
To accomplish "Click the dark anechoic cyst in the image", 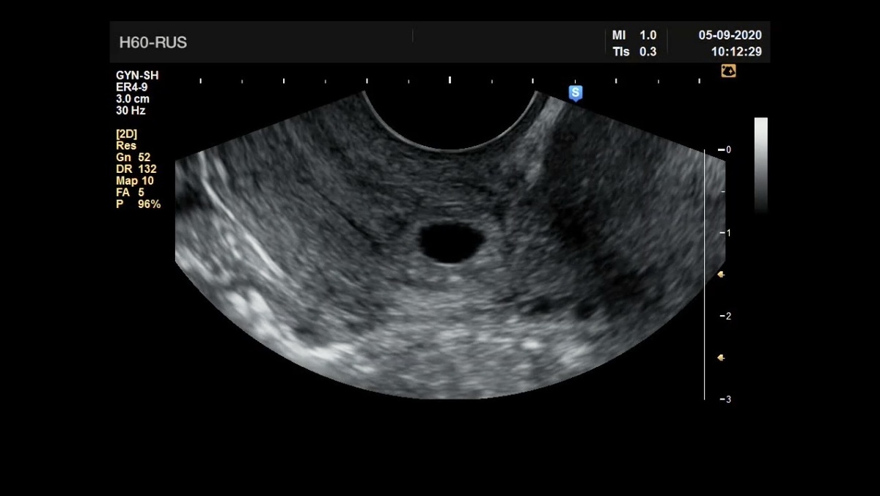I will (x=450, y=243).
